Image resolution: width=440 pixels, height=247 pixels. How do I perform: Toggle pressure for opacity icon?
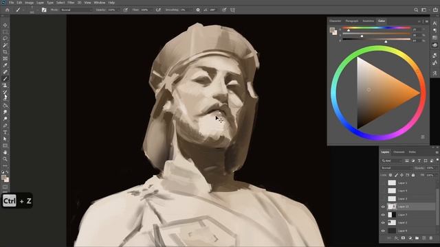tap(125, 10)
